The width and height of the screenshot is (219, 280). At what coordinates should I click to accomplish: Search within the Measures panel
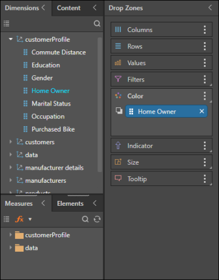[x=85, y=219]
